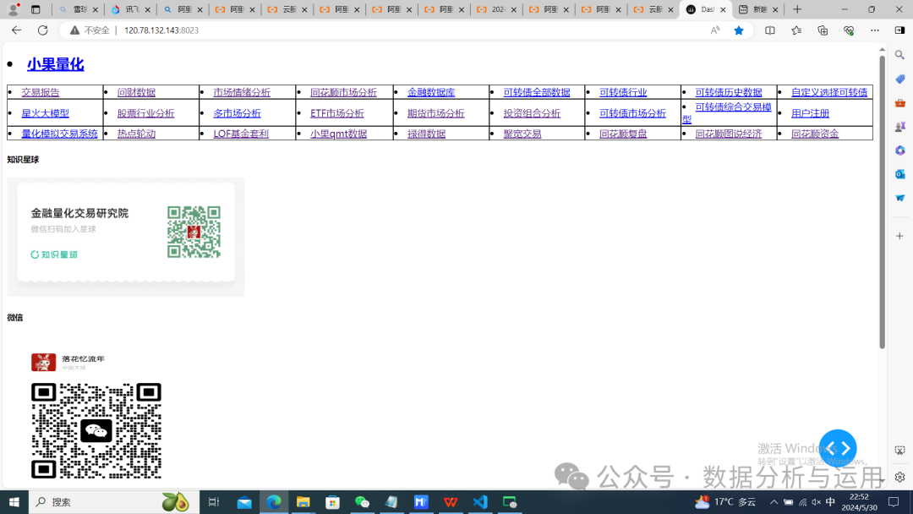
Task: Close the active Dash tab
Action: coord(723,9)
